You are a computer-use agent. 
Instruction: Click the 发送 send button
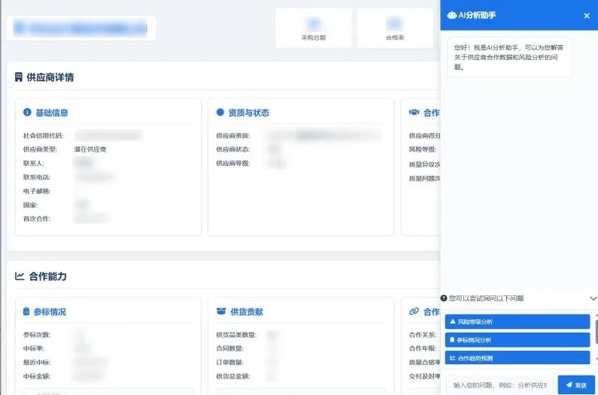coord(576,384)
